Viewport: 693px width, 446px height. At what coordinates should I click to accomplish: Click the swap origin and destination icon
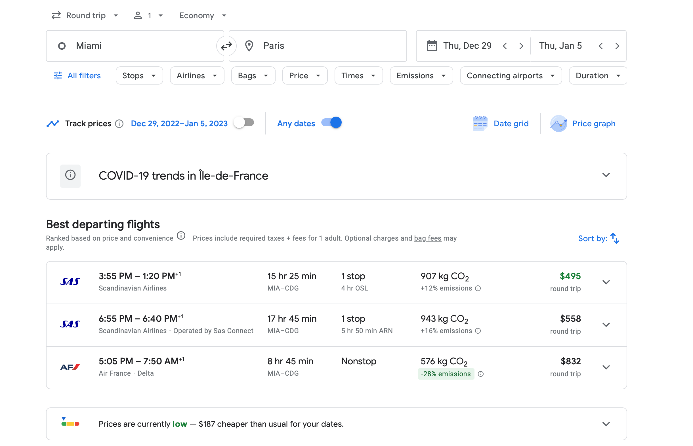(x=226, y=46)
